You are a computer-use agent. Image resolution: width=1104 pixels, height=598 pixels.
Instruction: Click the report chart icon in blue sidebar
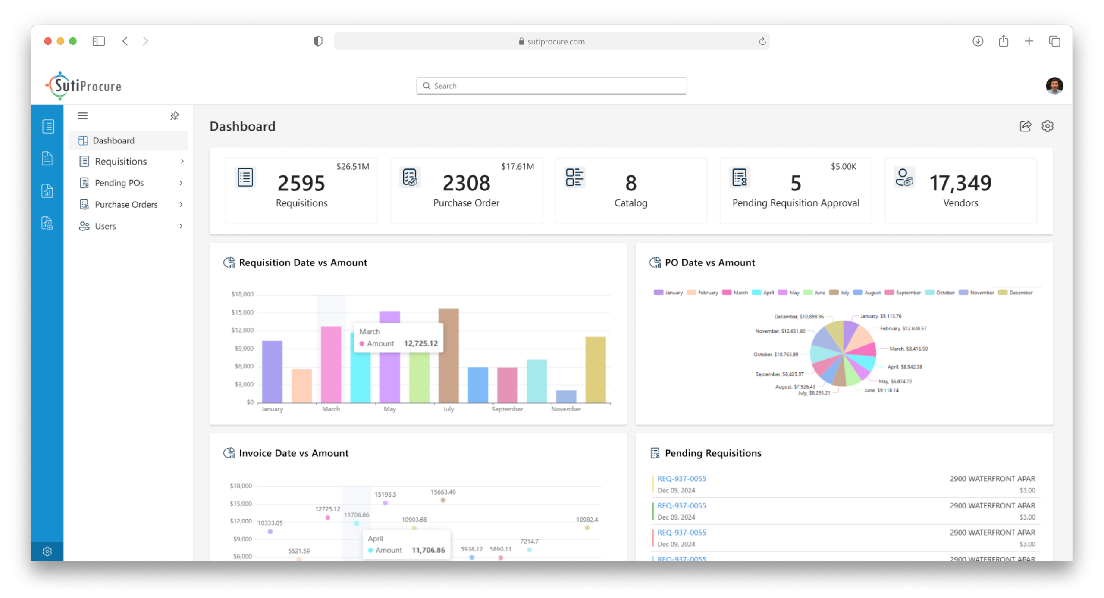pyautogui.click(x=47, y=191)
